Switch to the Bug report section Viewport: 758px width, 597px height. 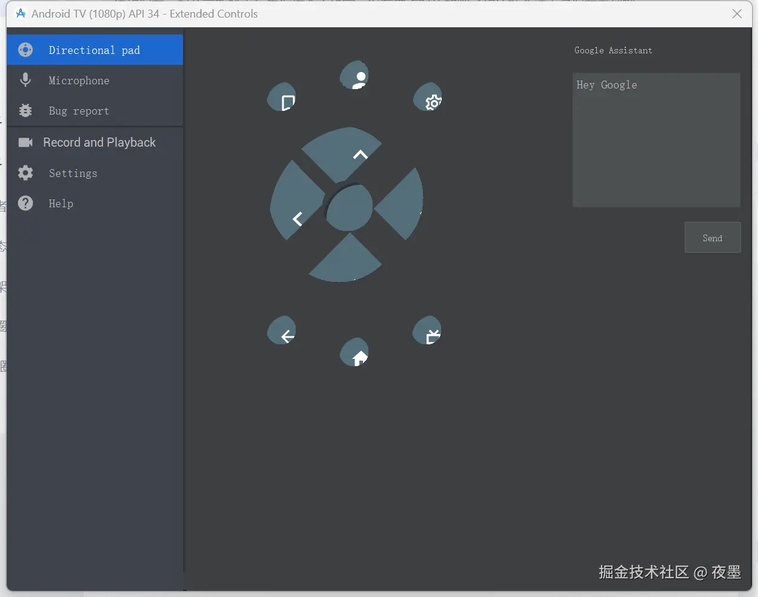[95, 111]
